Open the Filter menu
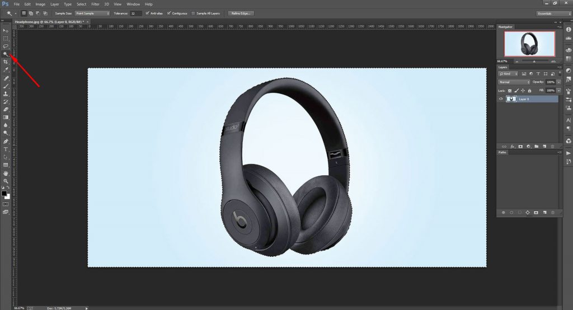The image size is (573, 310). [x=95, y=4]
